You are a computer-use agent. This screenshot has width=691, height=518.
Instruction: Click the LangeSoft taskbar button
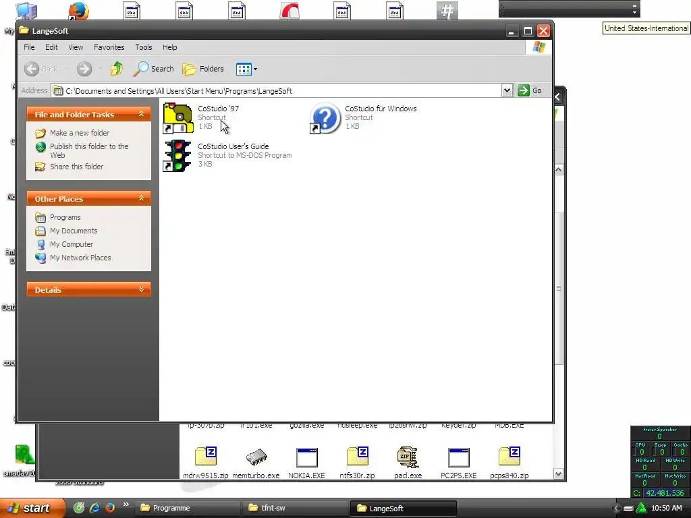point(404,508)
